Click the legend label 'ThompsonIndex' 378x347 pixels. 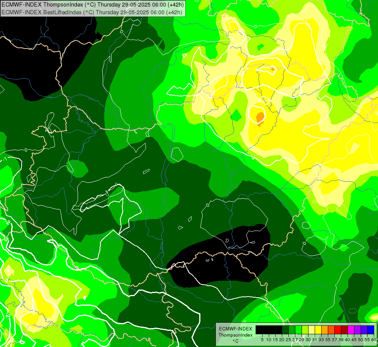[x=235, y=335]
